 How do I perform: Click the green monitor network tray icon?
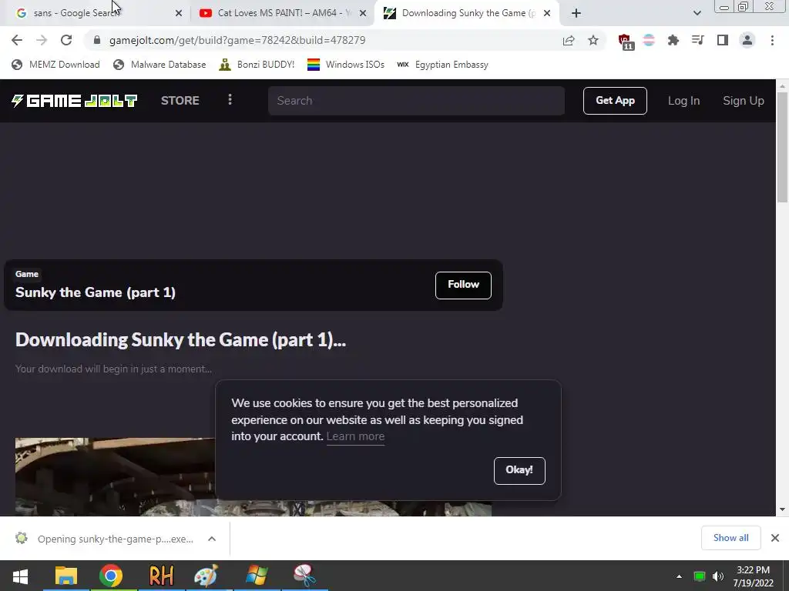pos(700,576)
